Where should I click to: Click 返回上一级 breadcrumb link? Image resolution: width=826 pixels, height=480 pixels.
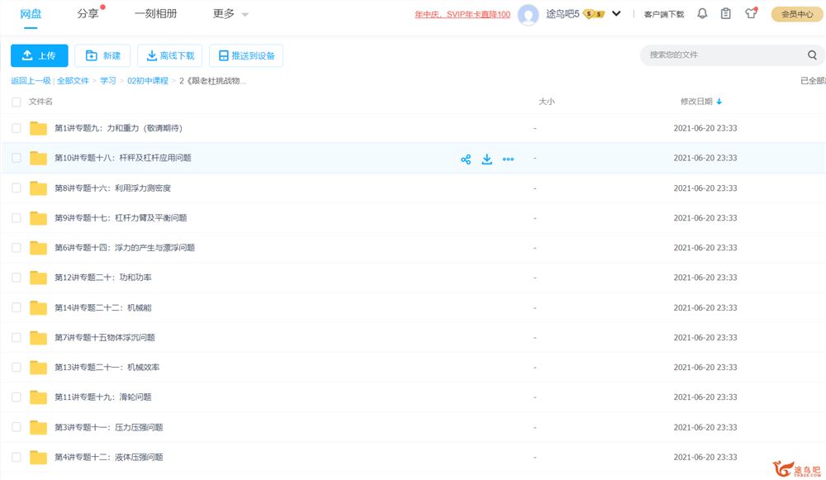[31, 81]
